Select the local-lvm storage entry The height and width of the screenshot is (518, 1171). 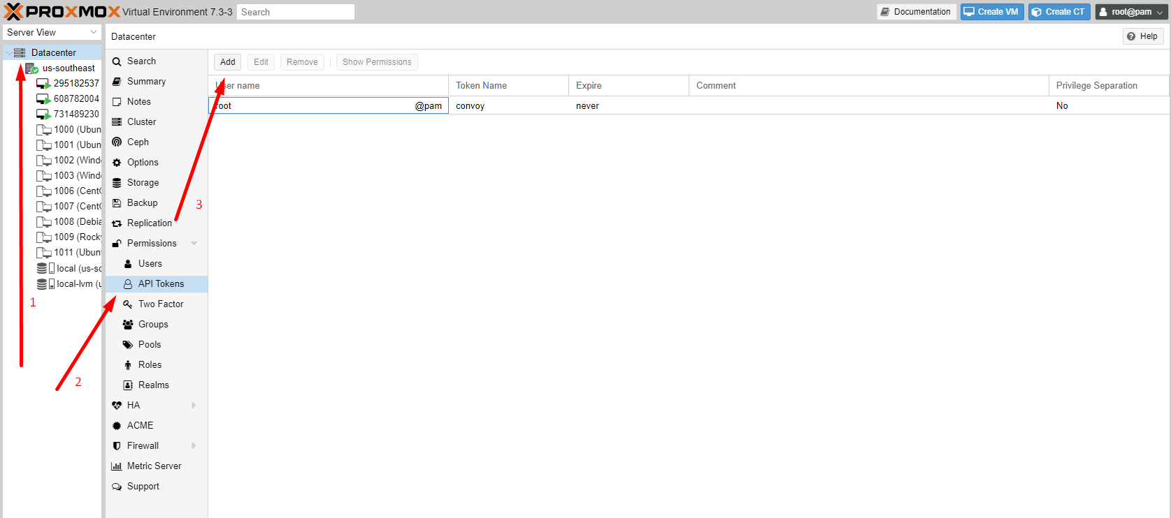click(x=69, y=284)
